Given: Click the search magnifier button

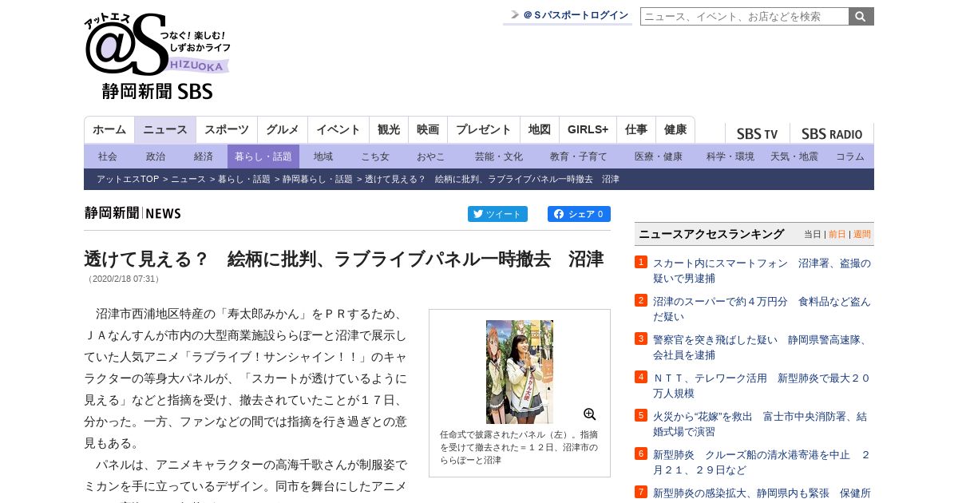Looking at the screenshot, I should point(861,16).
